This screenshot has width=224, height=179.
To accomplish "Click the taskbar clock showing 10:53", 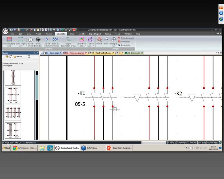I will [x=213, y=148].
